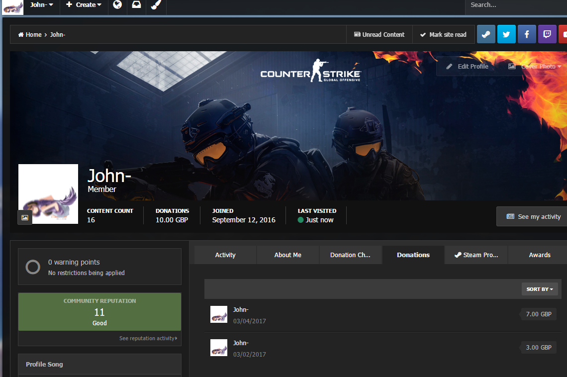567x377 pixels.
Task: Click John- in the breadcrumb
Action: tap(58, 35)
